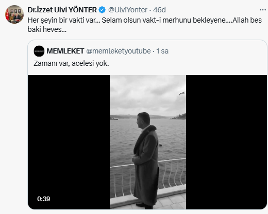
Task: Click the black left letterbox of the video
Action: (x=69, y=142)
